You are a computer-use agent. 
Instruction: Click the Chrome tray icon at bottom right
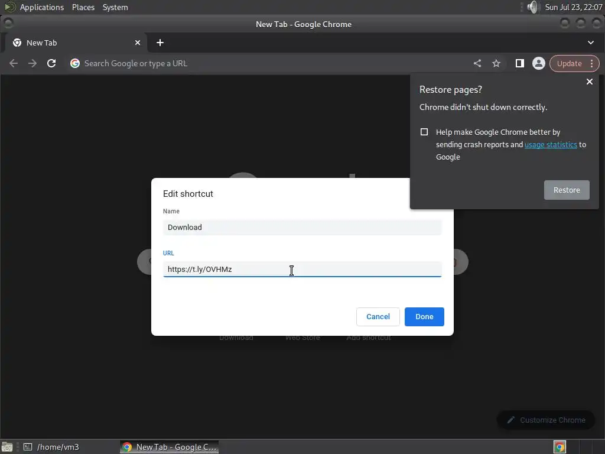tap(560, 447)
